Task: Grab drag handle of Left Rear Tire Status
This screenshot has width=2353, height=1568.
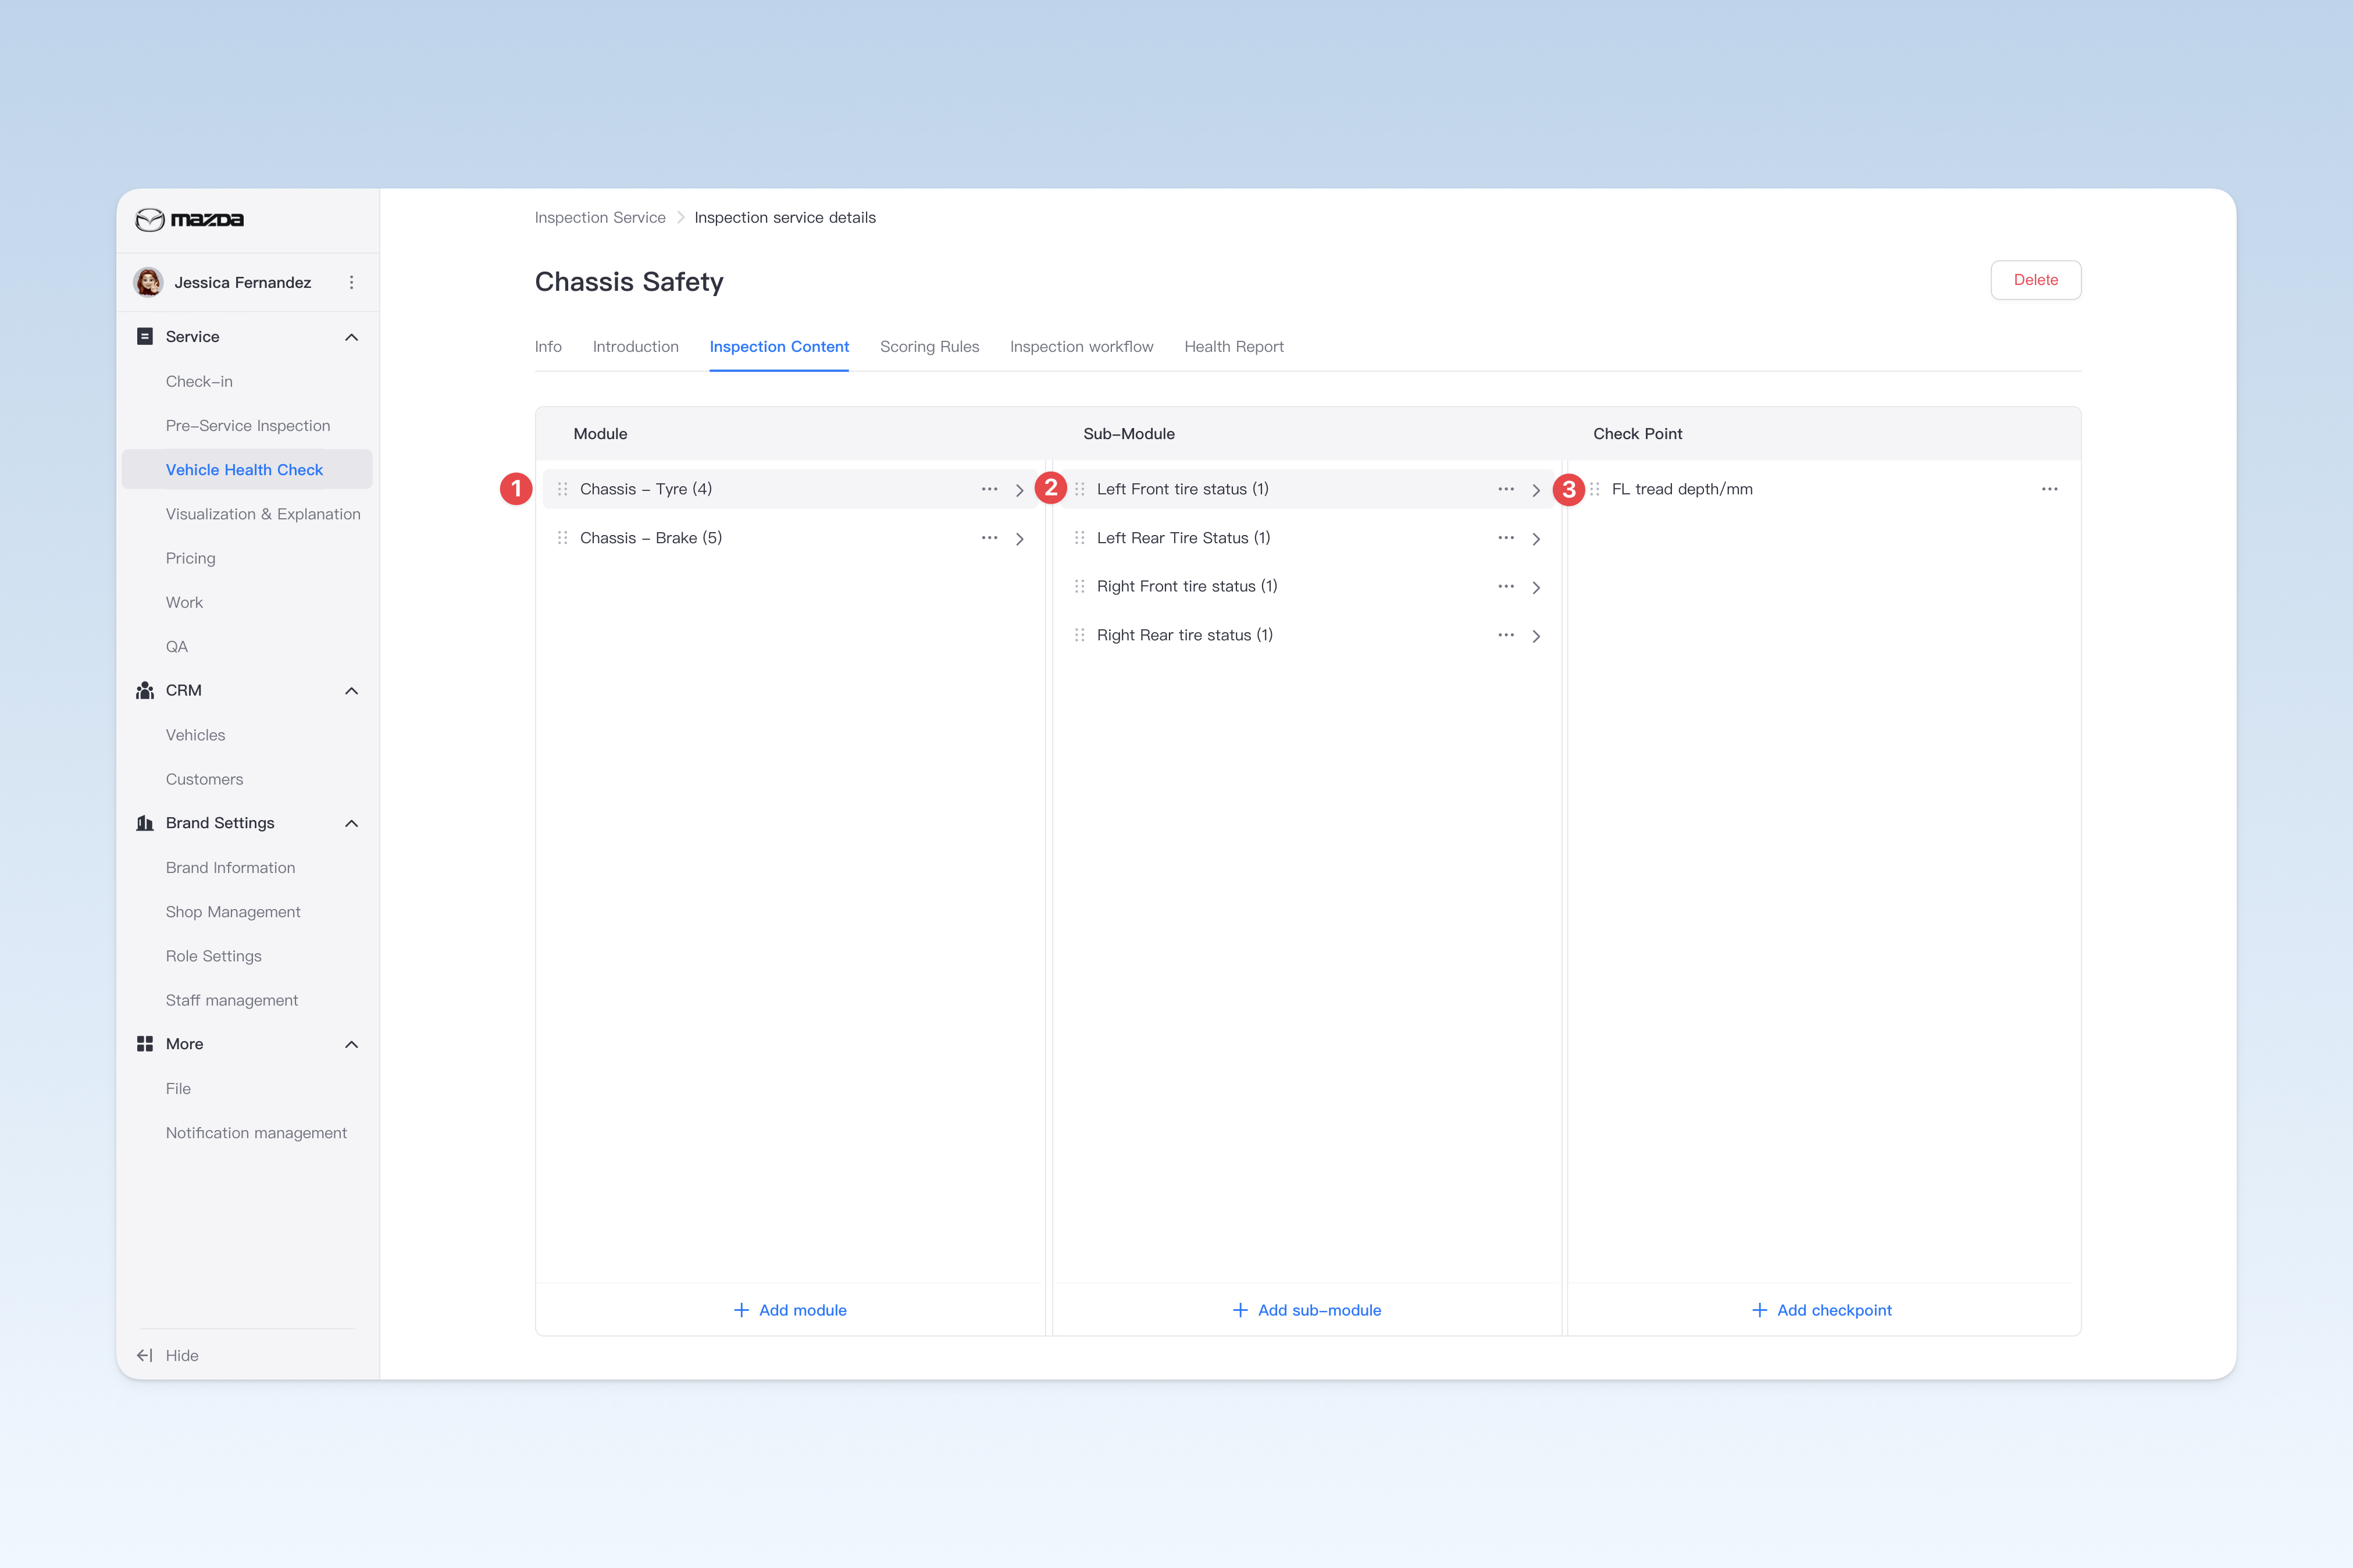Action: point(1079,538)
